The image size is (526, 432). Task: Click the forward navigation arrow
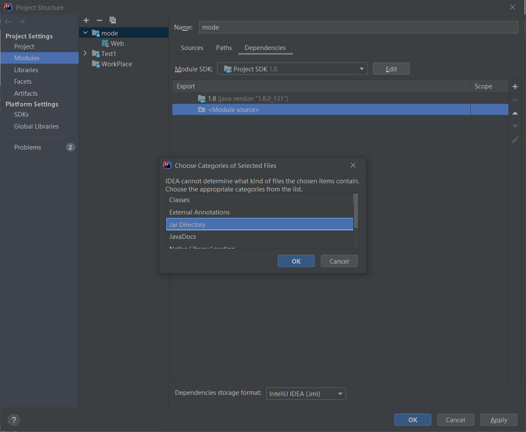click(x=22, y=21)
